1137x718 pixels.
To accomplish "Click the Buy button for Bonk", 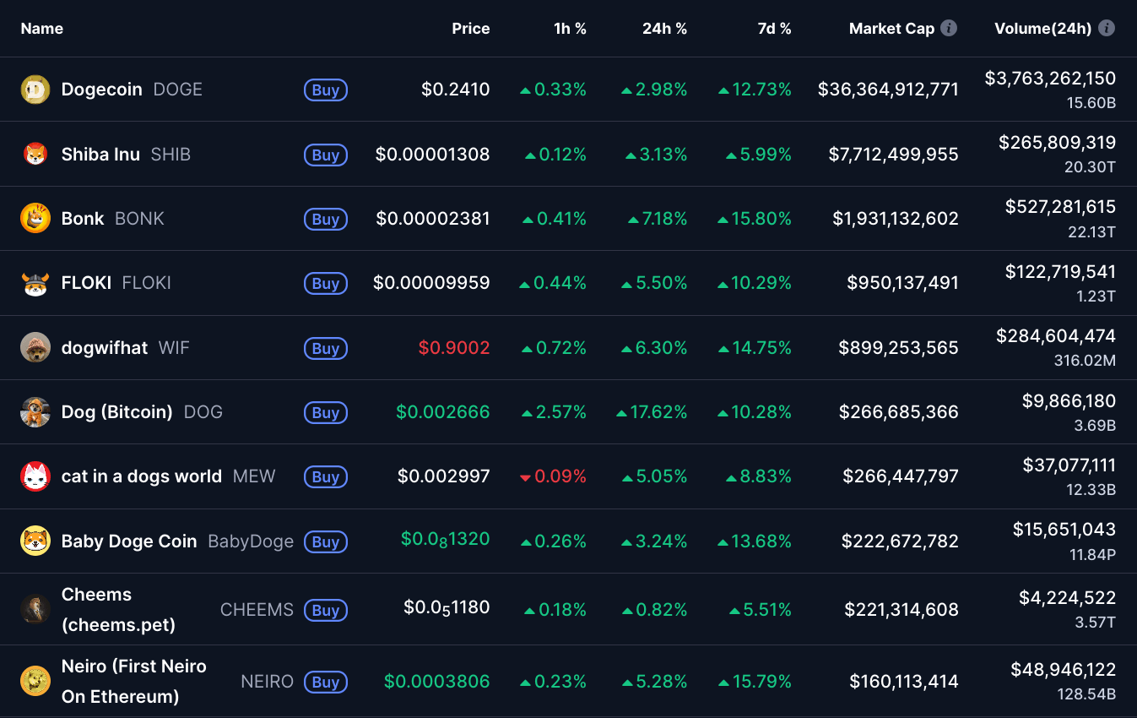I will (x=326, y=219).
